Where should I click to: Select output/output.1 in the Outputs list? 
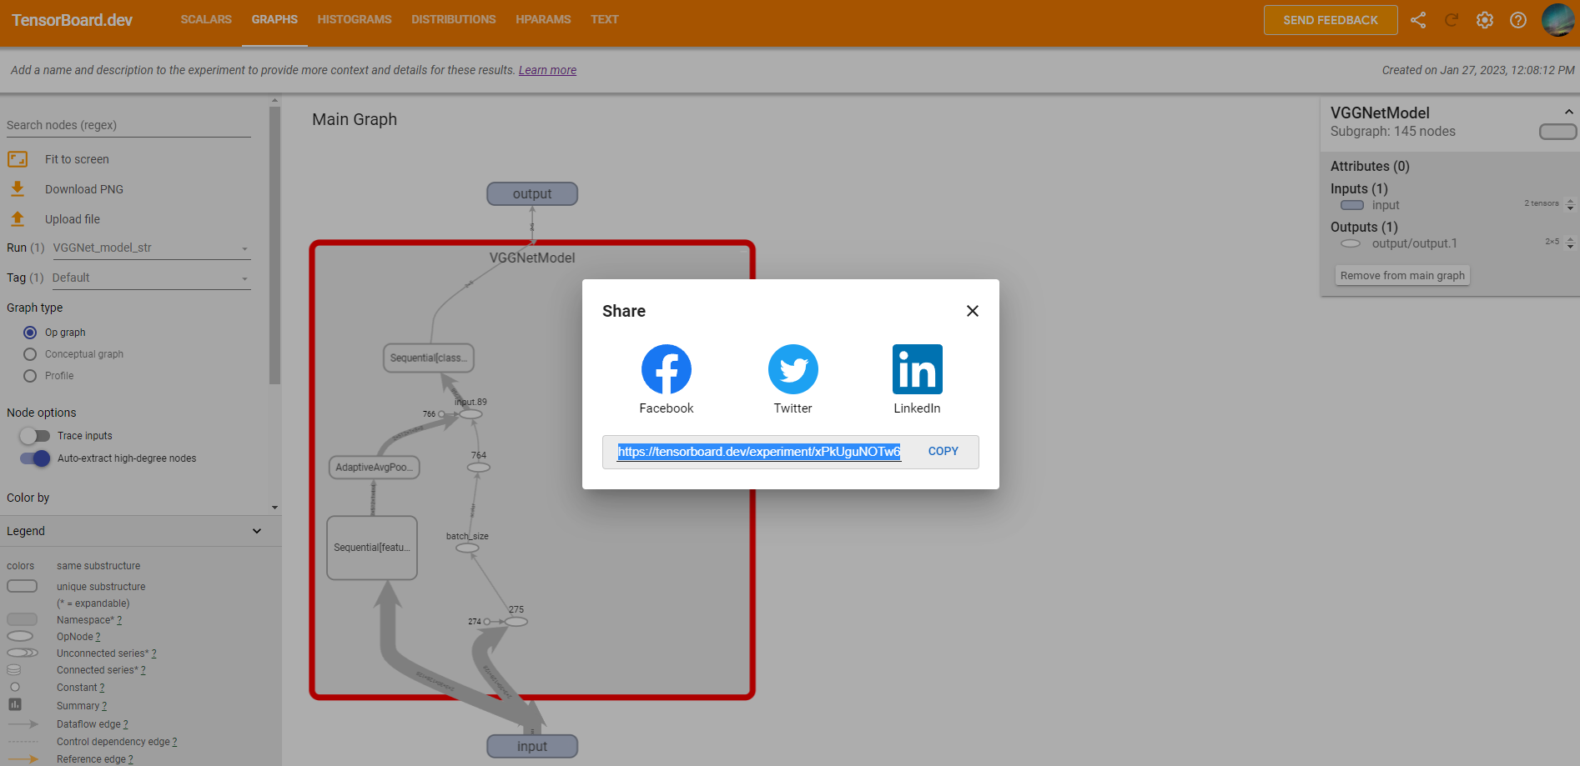(1414, 243)
